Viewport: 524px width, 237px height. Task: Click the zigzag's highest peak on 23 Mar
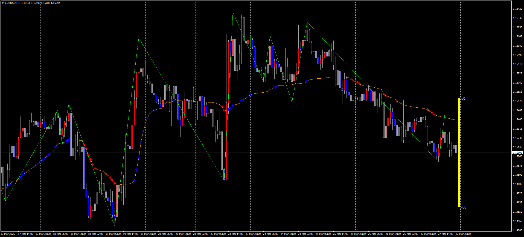[x=233, y=13]
